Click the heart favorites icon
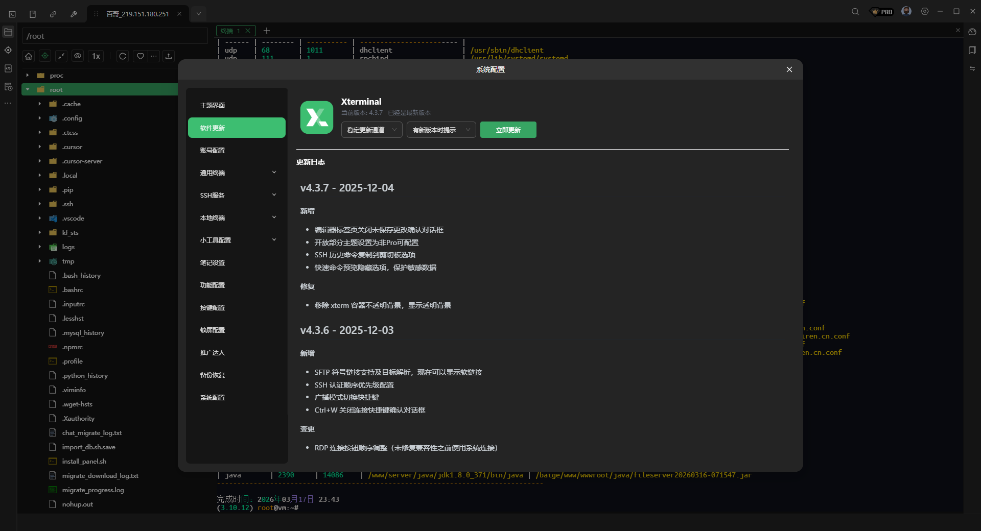This screenshot has height=531, width=981. (x=140, y=56)
